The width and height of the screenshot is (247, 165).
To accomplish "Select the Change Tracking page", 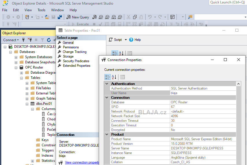I will click(x=75, y=52).
